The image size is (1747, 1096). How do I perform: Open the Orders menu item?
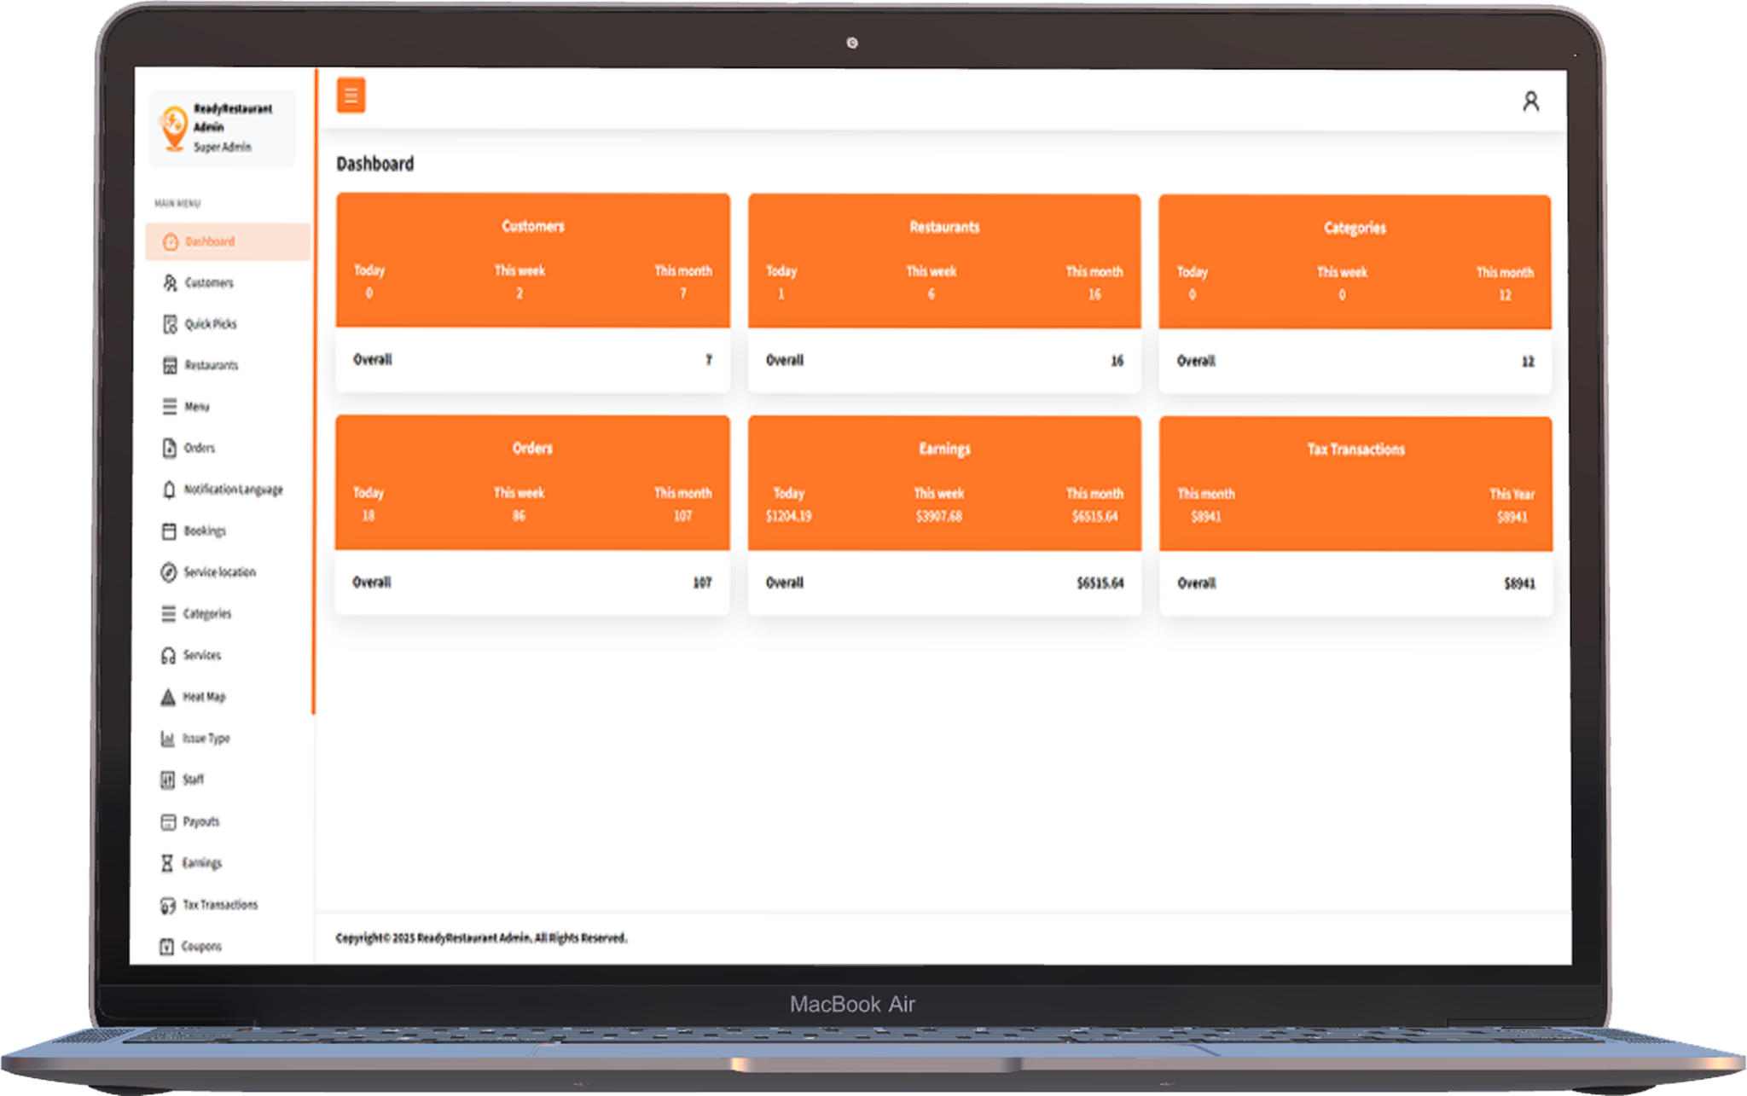coord(199,448)
